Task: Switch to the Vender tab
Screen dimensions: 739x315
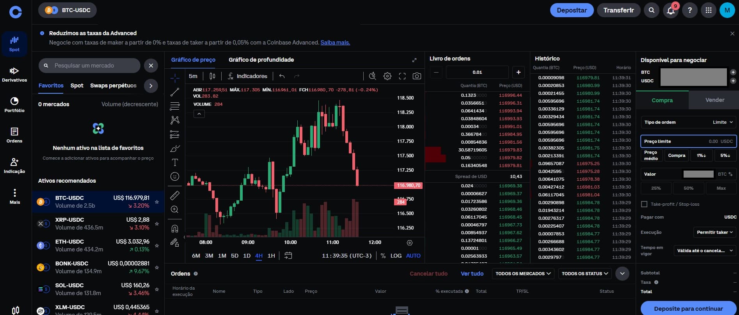Action: point(714,100)
